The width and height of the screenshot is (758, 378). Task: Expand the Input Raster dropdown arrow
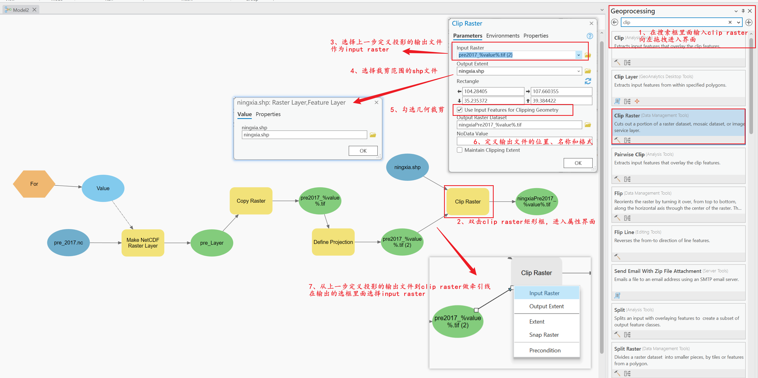(x=578, y=55)
